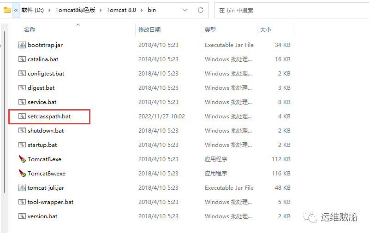This screenshot has height=233, width=369.
Task: Click the startup.bat file icon
Action: [x=22, y=145]
